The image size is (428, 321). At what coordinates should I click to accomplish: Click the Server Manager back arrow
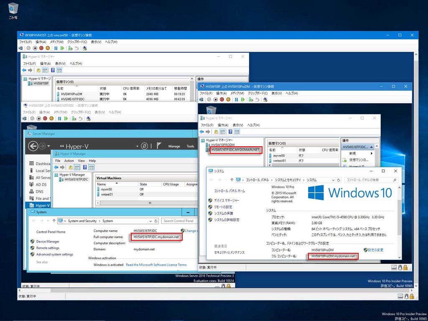[x=33, y=146]
